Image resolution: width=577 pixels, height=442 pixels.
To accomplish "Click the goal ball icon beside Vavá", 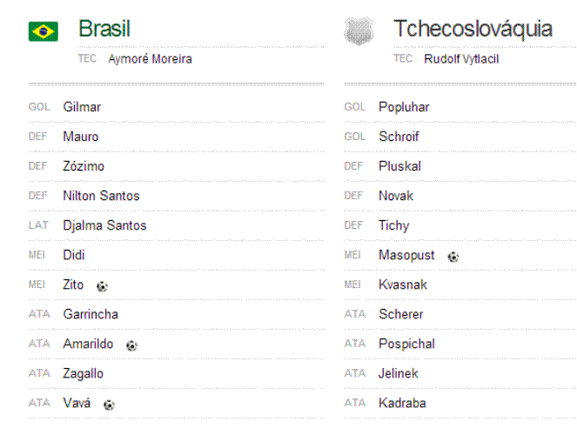I will point(109,405).
